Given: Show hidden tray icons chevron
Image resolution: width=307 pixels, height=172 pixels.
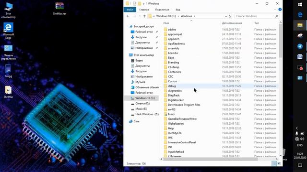Looking at the screenshot, I should pyautogui.click(x=297, y=128).
